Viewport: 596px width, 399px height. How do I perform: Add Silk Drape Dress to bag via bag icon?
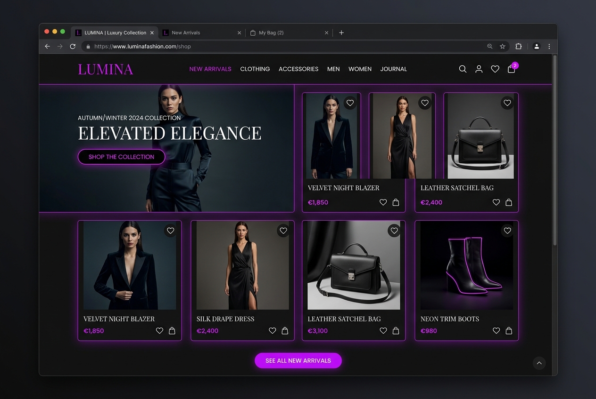point(285,331)
